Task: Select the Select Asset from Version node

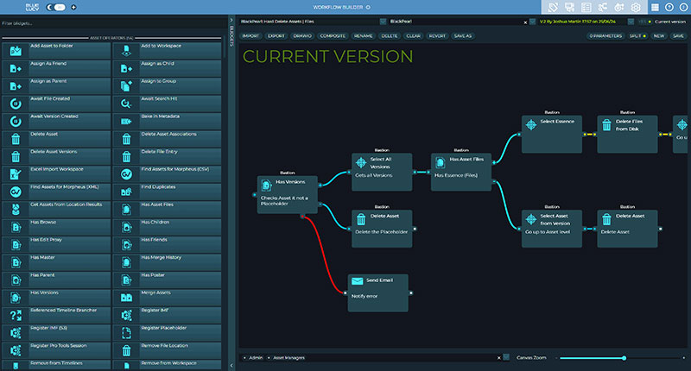Action: coord(552,229)
